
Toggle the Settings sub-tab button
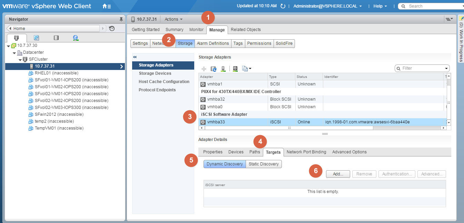tap(140, 43)
